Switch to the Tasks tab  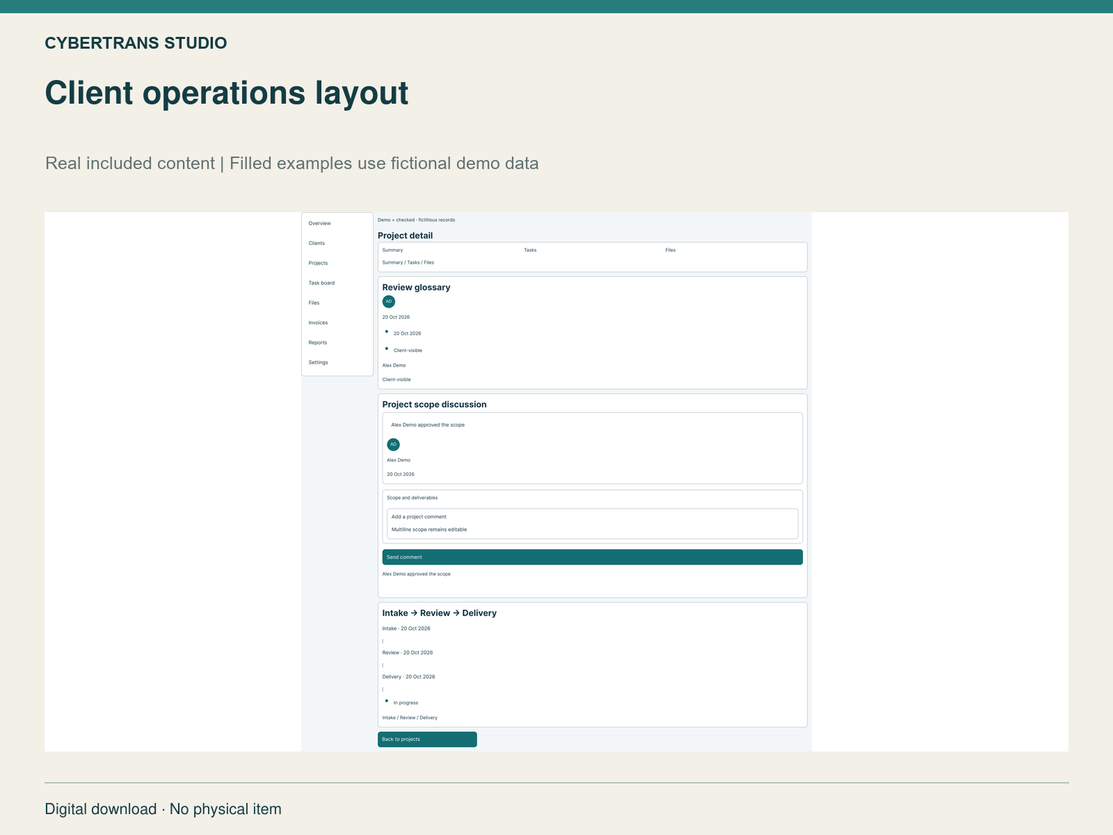click(x=530, y=250)
